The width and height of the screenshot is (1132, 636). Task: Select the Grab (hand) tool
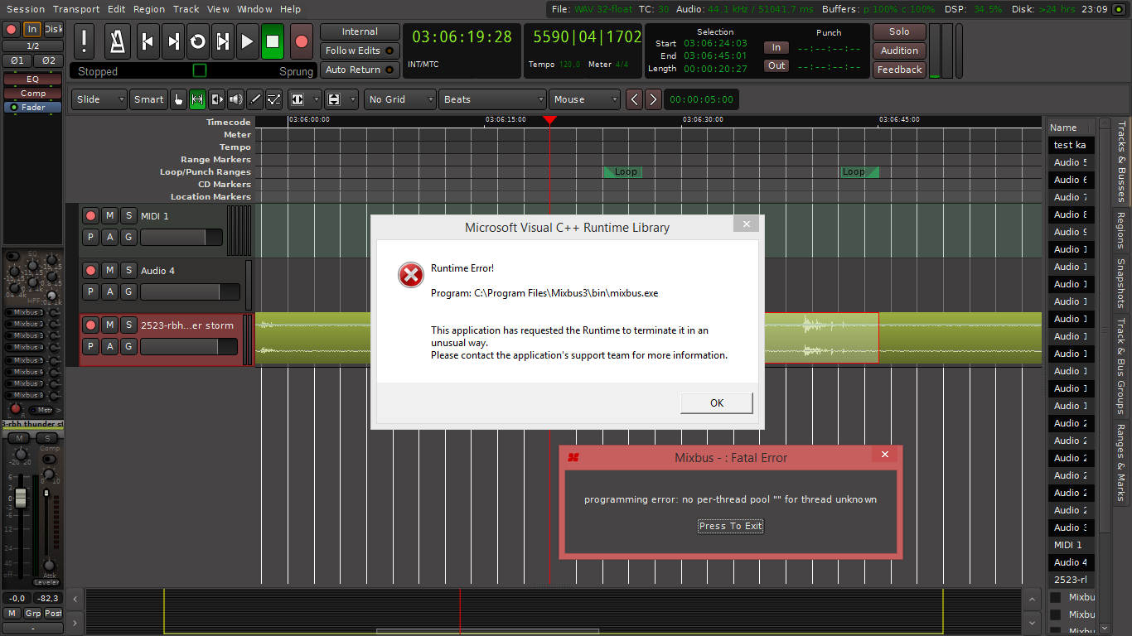(178, 99)
